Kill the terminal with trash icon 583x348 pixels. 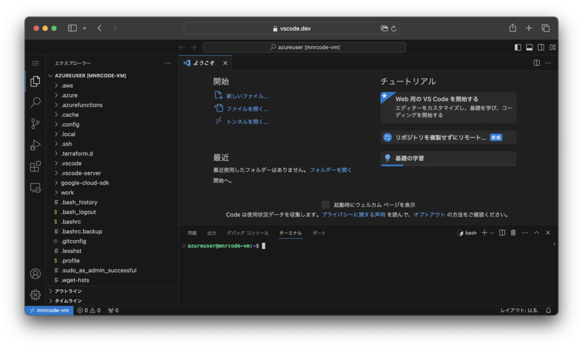coord(513,233)
